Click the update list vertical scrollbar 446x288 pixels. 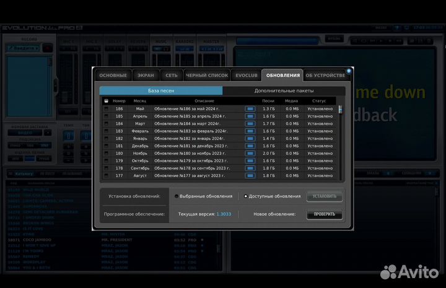pyautogui.click(x=340, y=142)
